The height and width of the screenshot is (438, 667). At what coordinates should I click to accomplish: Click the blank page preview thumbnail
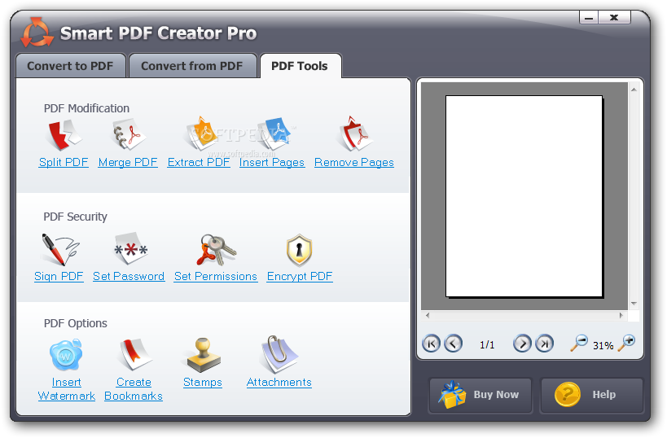point(524,196)
